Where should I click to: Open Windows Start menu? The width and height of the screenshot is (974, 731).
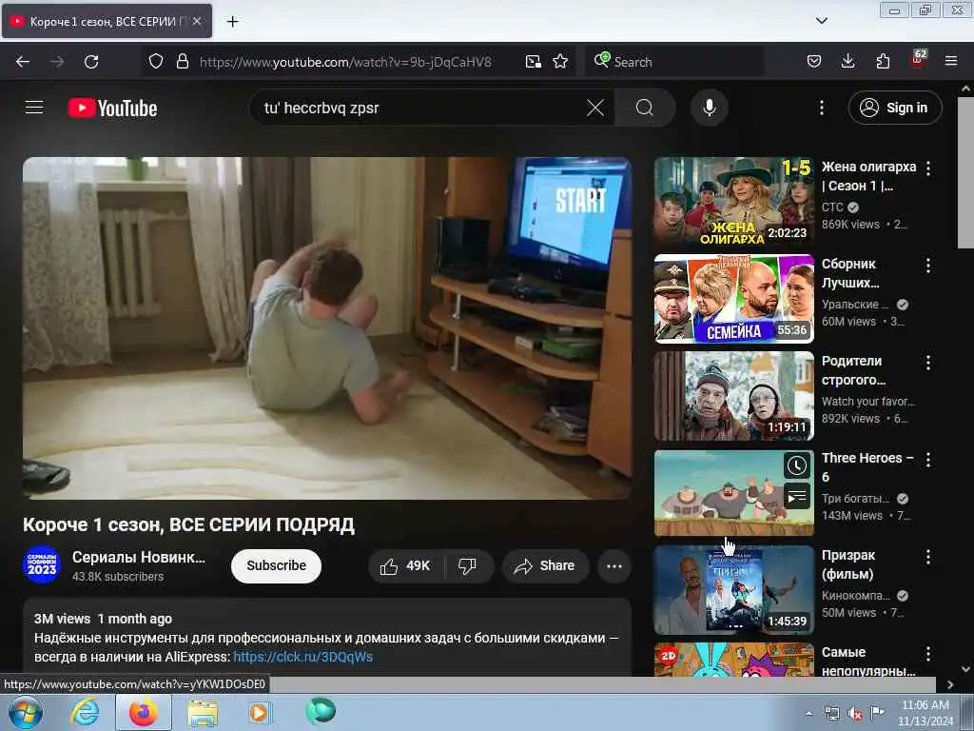click(25, 712)
